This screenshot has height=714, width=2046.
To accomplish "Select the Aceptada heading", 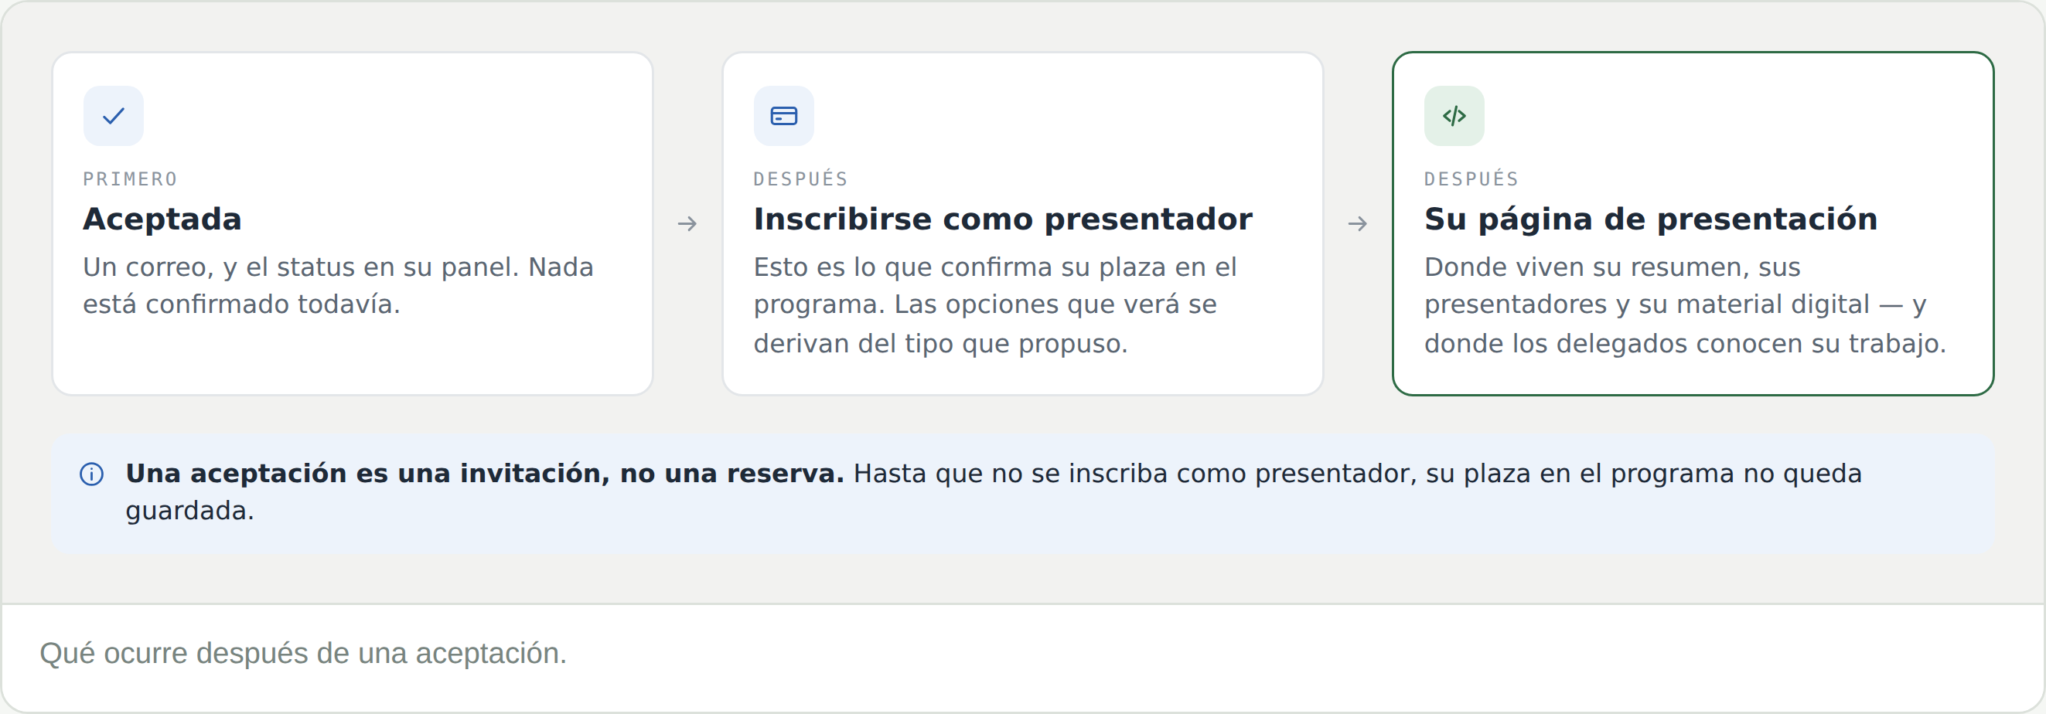I will [163, 219].
